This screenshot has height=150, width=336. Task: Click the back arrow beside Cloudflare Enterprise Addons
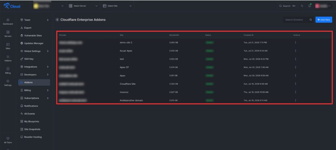[x=57, y=20]
